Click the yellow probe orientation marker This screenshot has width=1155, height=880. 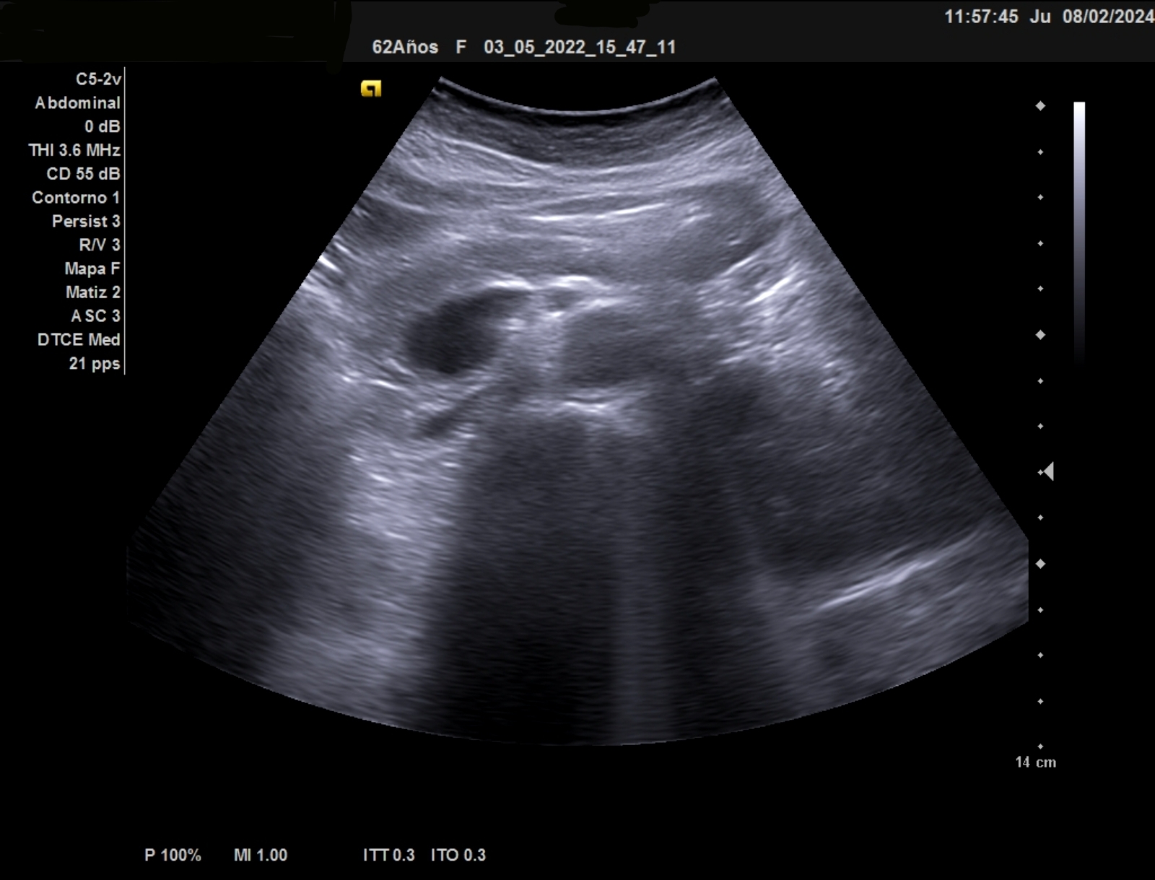370,89
